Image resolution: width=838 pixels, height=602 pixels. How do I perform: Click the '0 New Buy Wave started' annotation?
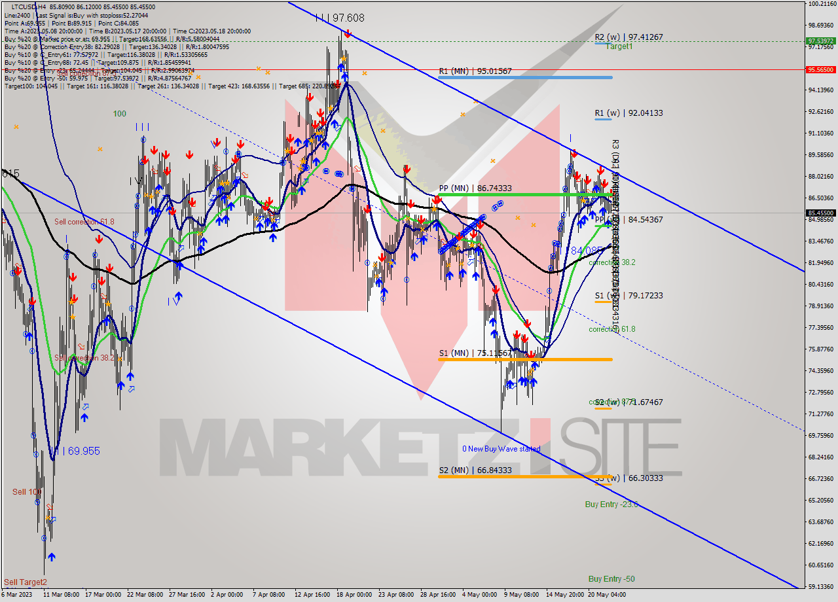[501, 449]
